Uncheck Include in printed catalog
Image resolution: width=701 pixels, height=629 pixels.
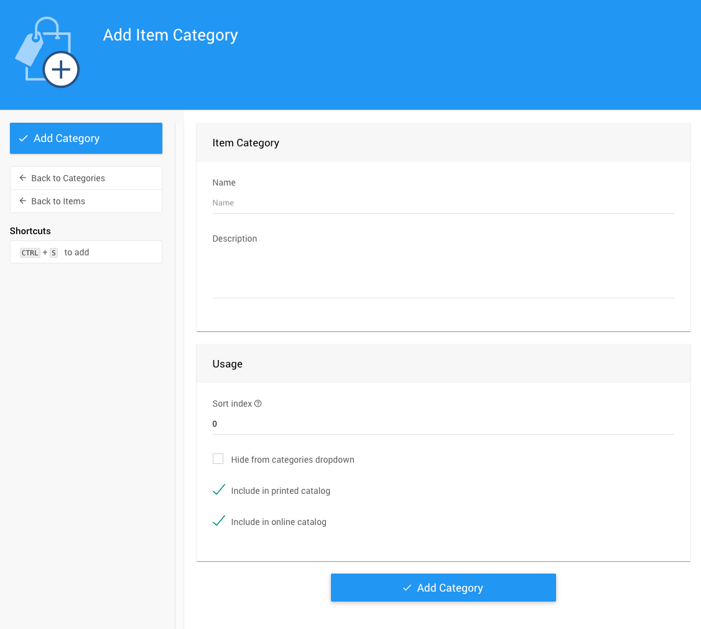(218, 490)
